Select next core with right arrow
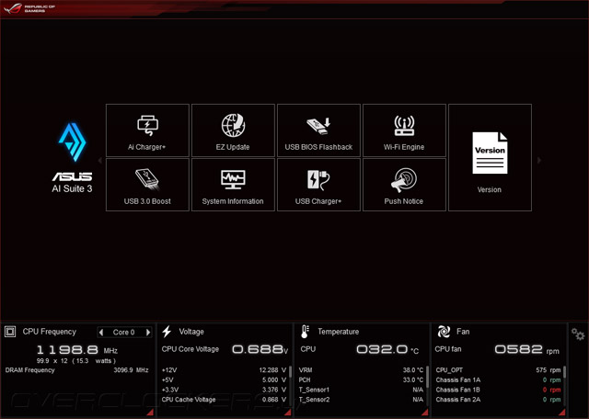The height and width of the screenshot is (419, 589). (148, 332)
